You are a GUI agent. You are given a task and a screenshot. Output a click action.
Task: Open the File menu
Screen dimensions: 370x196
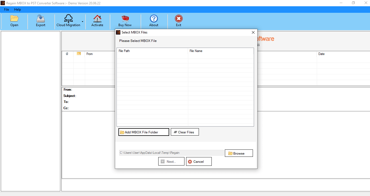(6, 9)
